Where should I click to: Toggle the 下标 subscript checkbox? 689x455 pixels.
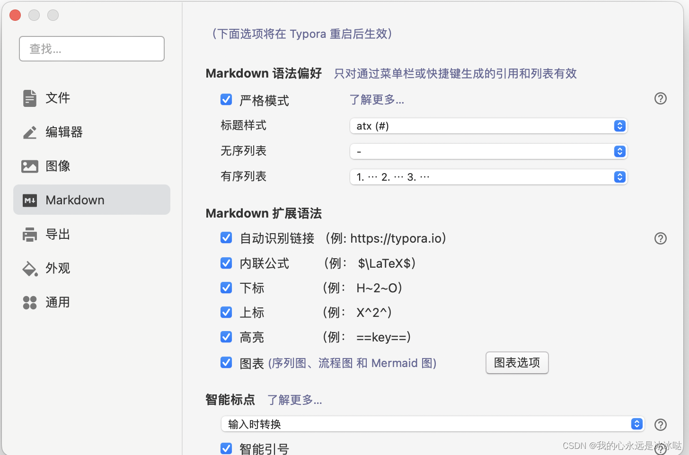point(226,288)
